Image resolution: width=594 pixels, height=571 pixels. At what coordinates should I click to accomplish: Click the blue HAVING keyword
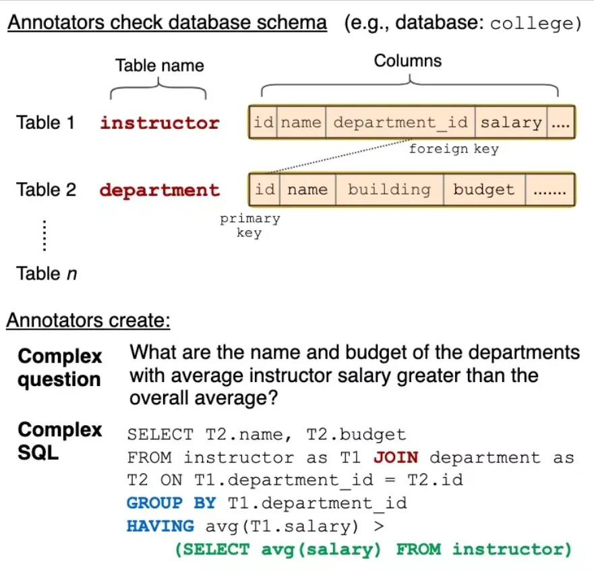[x=160, y=526]
